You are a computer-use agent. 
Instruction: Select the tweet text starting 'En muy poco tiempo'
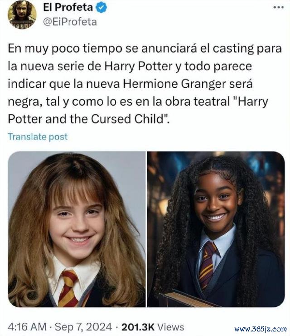pos(145,84)
